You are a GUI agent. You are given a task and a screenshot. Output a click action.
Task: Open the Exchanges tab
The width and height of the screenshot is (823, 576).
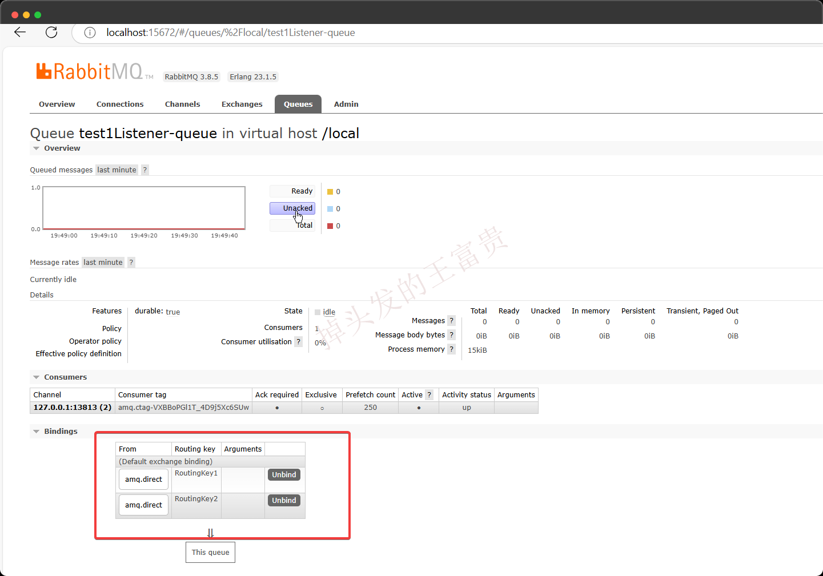tap(242, 104)
